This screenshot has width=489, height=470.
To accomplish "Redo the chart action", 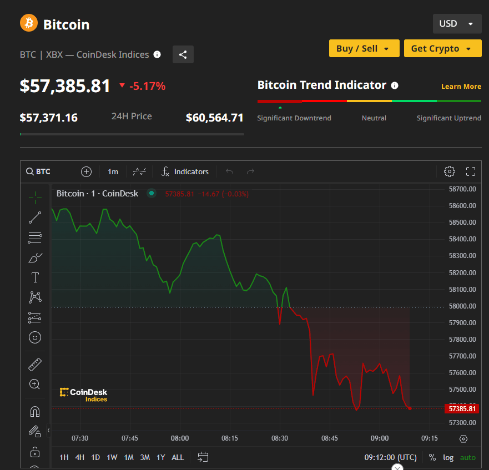I will click(x=250, y=171).
